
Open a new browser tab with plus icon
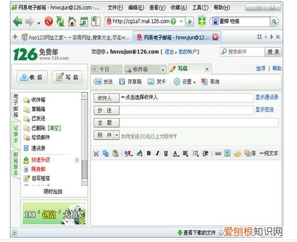(x=15, y=37)
